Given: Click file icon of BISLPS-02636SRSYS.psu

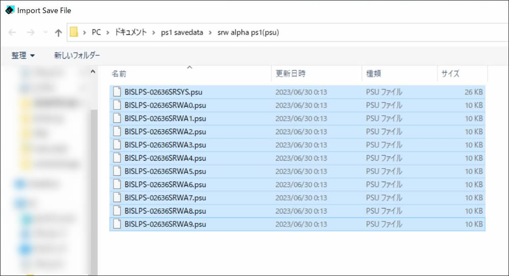Looking at the screenshot, I should (x=117, y=92).
